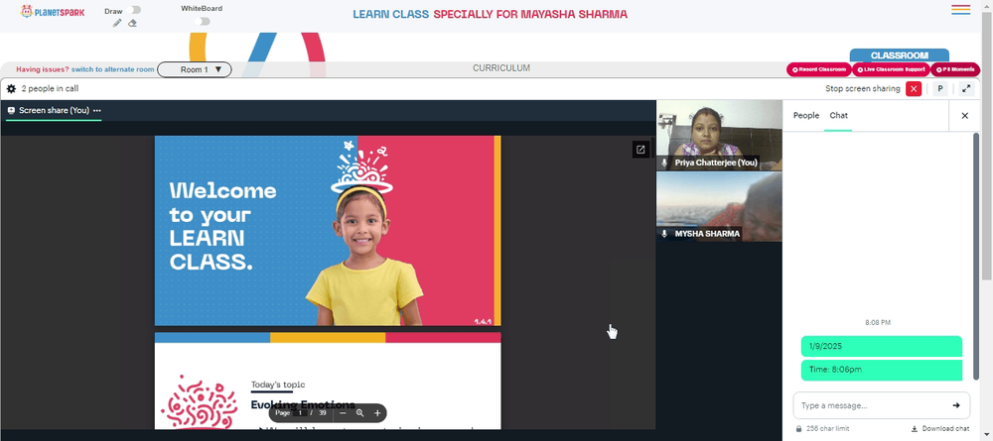Click switch to alternate room link

(x=113, y=69)
